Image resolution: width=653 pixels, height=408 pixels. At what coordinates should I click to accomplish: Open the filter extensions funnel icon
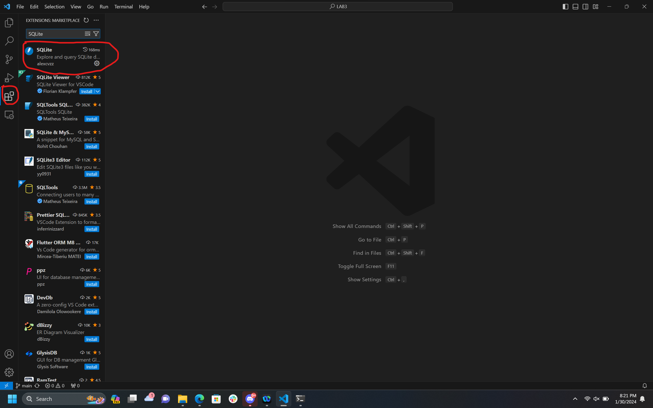point(96,34)
